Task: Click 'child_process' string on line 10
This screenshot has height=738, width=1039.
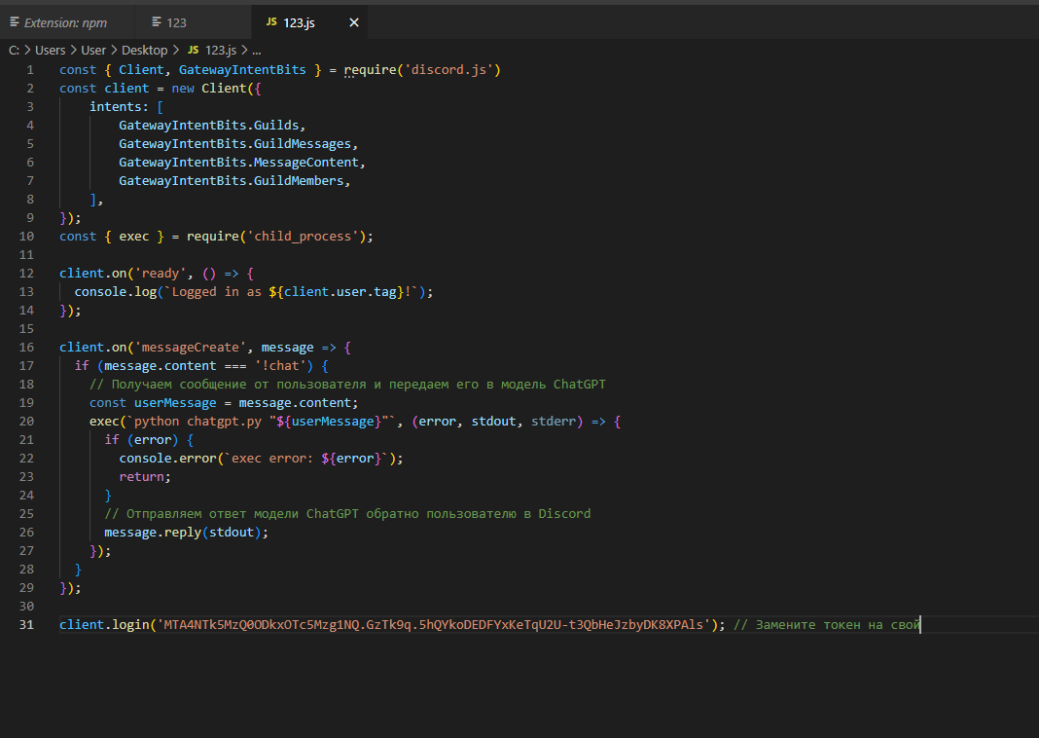Action: click(303, 236)
